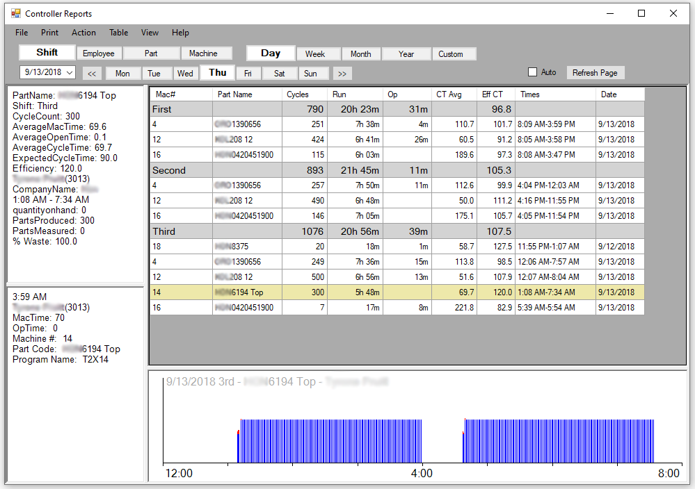This screenshot has width=695, height=489.
Task: Open the Table menu
Action: [118, 33]
